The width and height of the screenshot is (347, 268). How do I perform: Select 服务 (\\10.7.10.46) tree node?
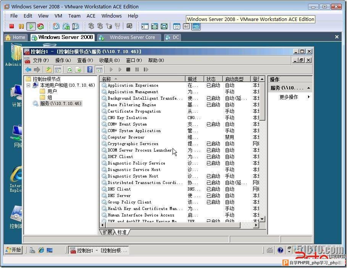61,103
